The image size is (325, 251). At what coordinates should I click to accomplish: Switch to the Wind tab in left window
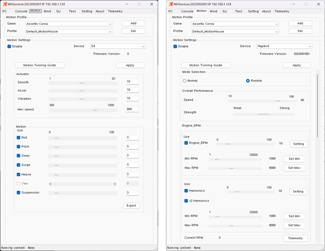tap(47, 11)
